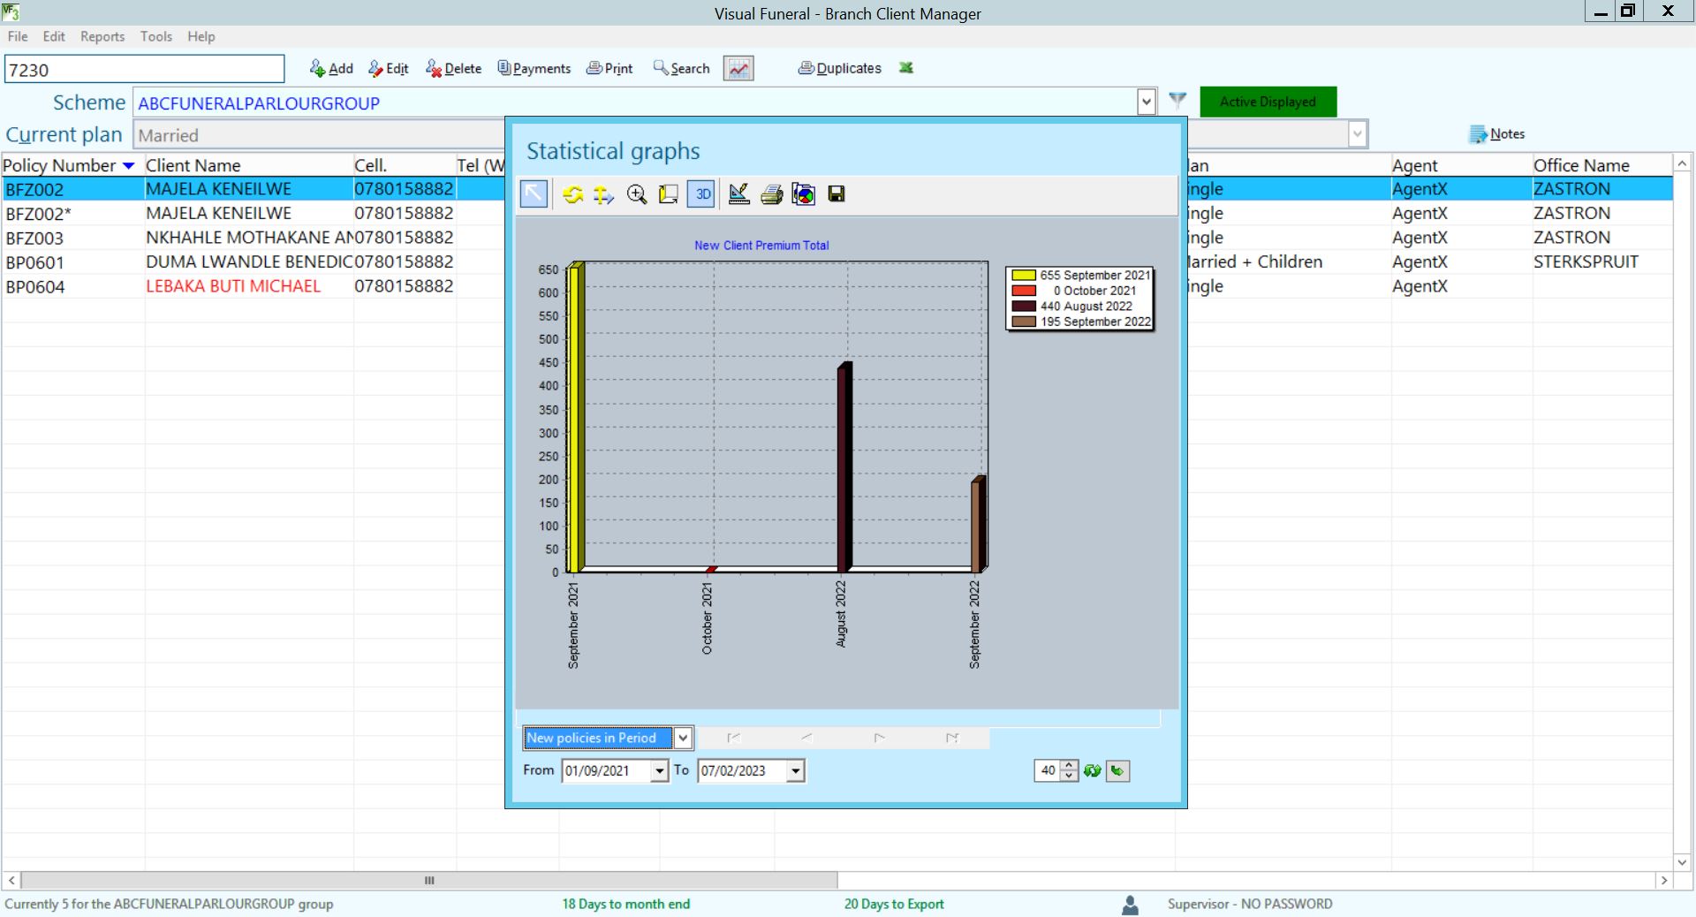Click the policy number search field
1696x917 pixels.
click(145, 70)
